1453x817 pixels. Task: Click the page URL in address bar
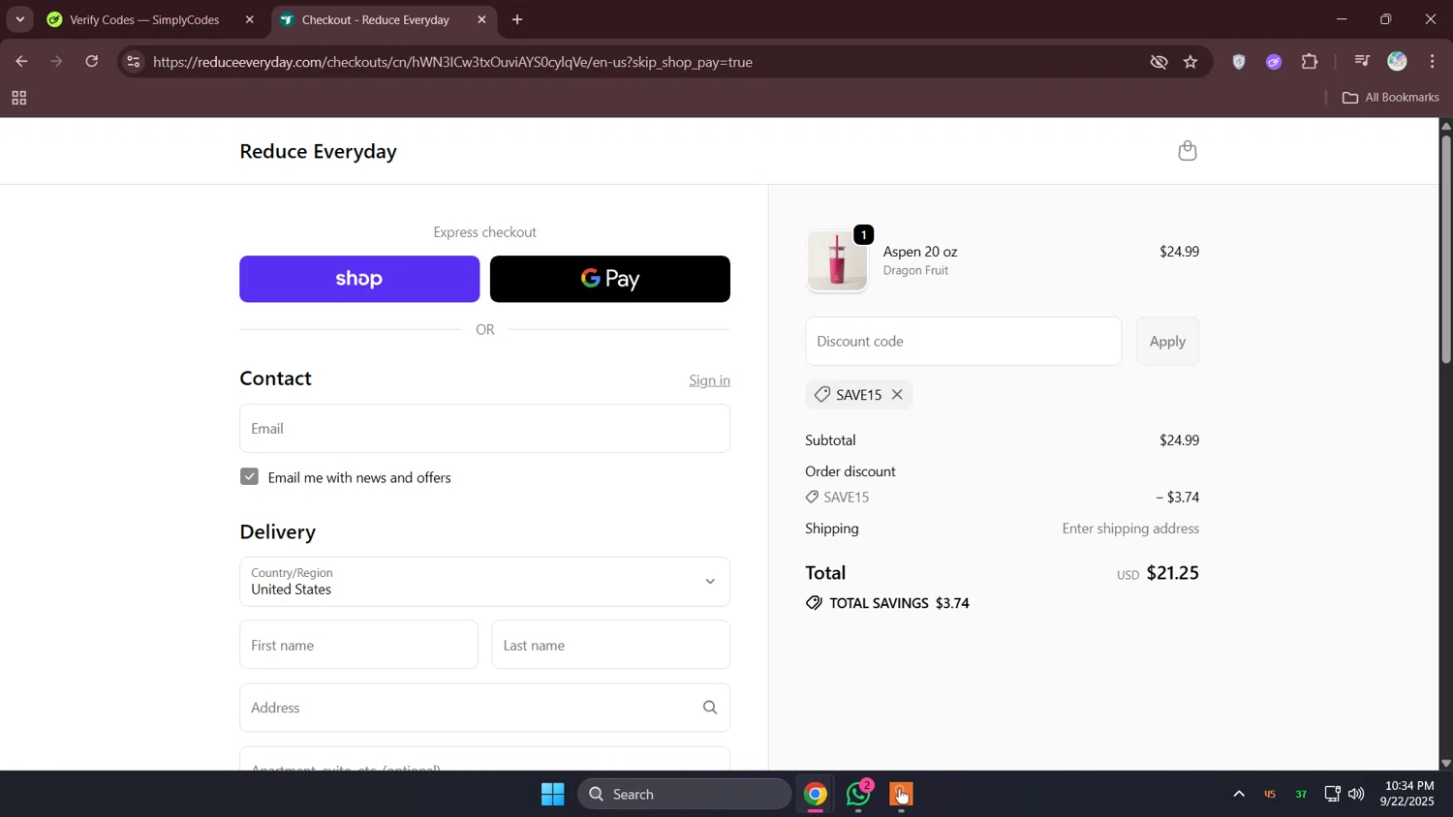click(x=452, y=62)
